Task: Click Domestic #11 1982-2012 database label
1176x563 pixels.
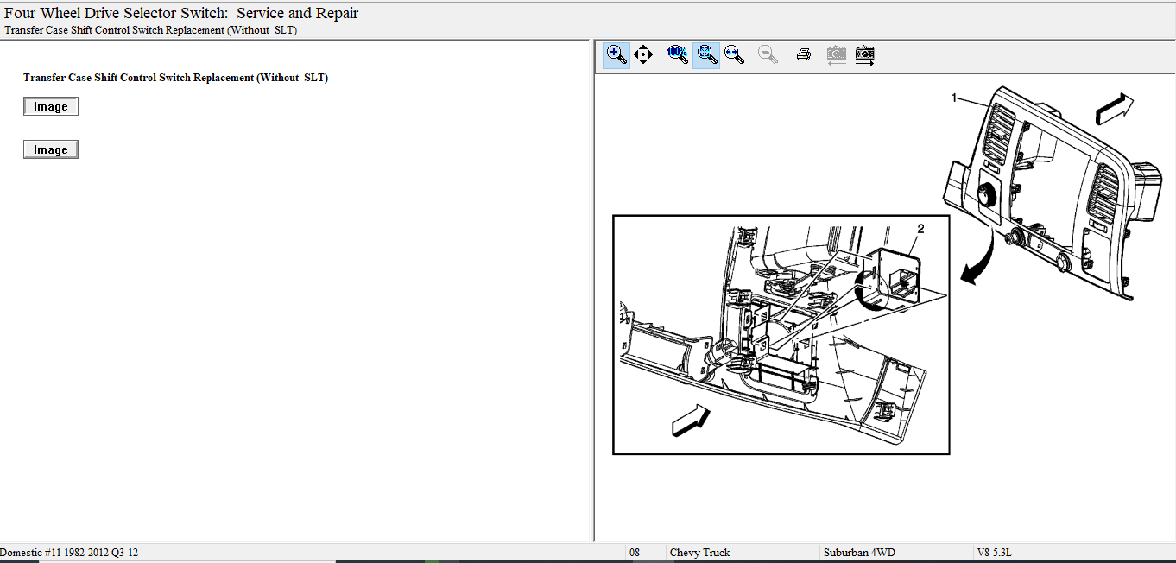Action: (69, 553)
